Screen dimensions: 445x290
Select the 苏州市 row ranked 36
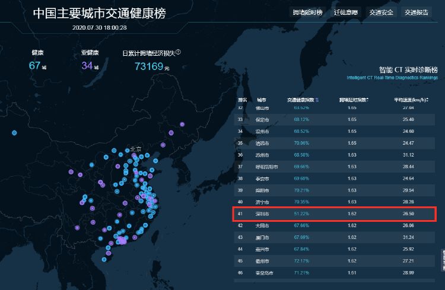(x=335, y=155)
